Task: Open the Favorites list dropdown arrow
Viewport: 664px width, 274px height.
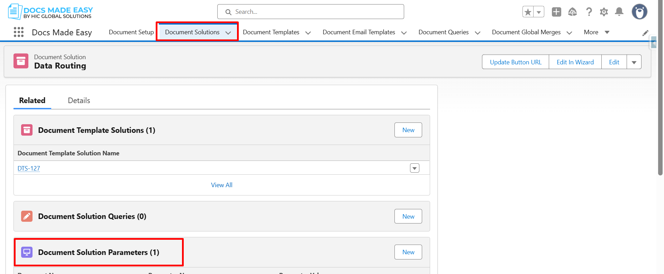Action: [x=539, y=12]
